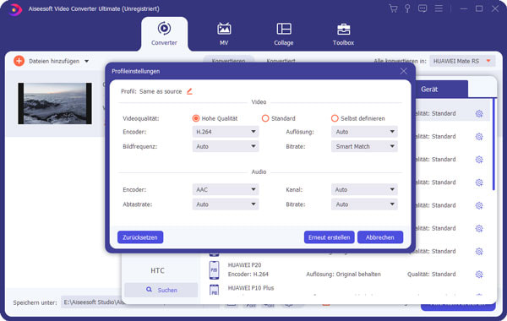Open settings gear in third device row
This screenshot has width=507, height=321.
pos(479,160)
